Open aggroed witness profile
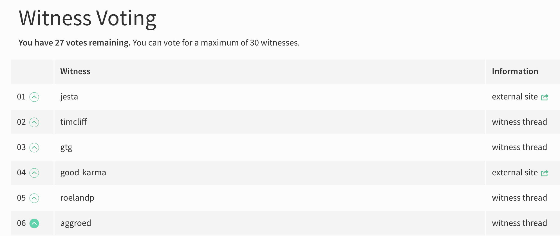 pyautogui.click(x=75, y=224)
